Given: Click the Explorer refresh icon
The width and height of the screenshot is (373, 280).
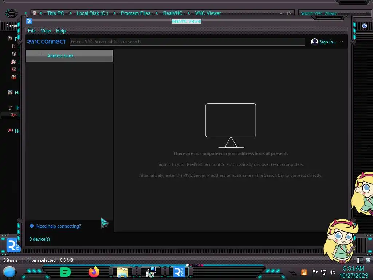Looking at the screenshot, I should pyautogui.click(x=289, y=13).
